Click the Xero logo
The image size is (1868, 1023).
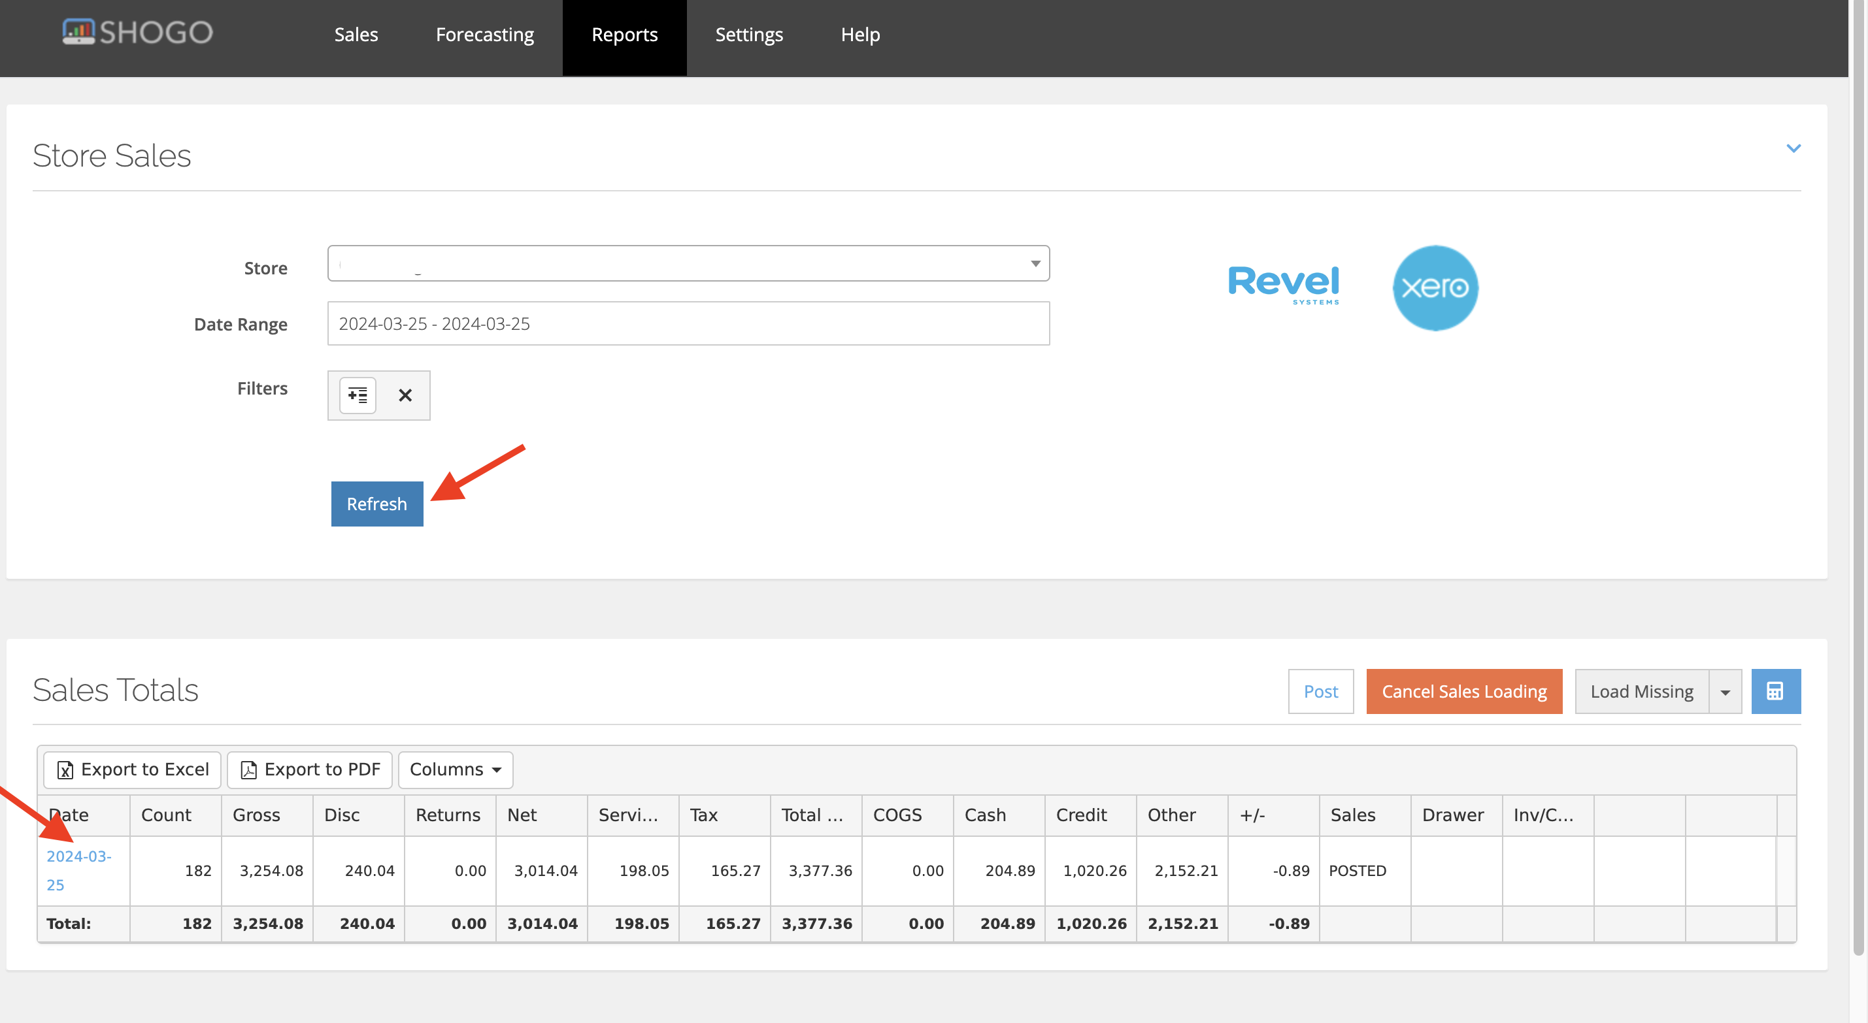coord(1435,288)
